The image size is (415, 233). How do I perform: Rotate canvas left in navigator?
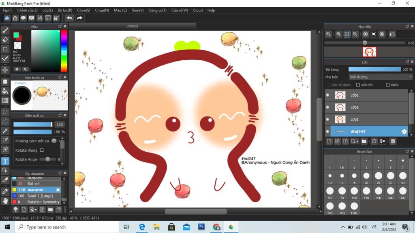tap(366, 34)
